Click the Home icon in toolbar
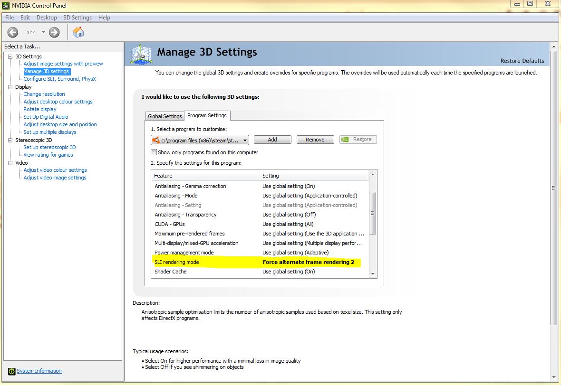561x385 pixels. (78, 32)
